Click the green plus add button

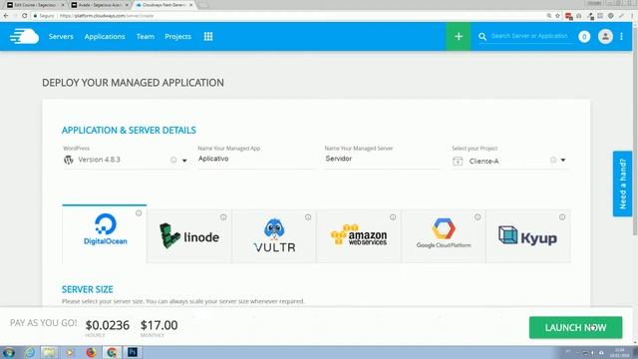pos(459,36)
